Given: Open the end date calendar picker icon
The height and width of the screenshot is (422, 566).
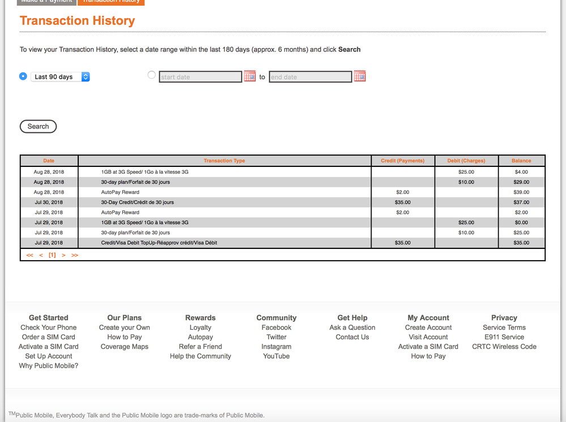Looking at the screenshot, I should click(359, 76).
